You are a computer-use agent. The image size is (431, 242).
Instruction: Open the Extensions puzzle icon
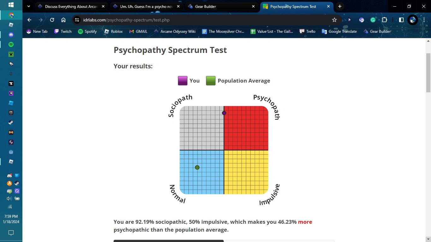point(384,20)
